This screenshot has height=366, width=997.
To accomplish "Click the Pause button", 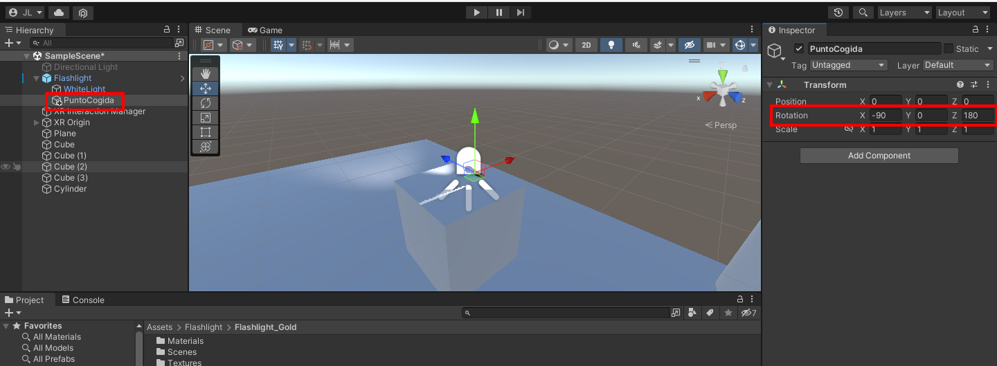I will coord(498,12).
